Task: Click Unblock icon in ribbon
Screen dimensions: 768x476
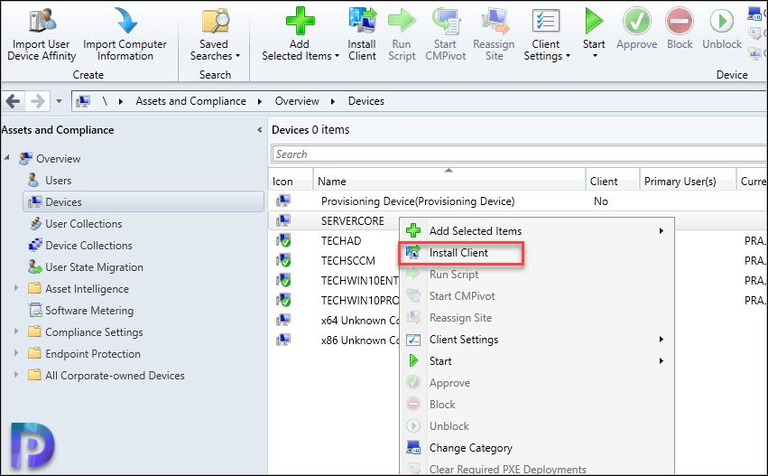Action: click(x=721, y=21)
